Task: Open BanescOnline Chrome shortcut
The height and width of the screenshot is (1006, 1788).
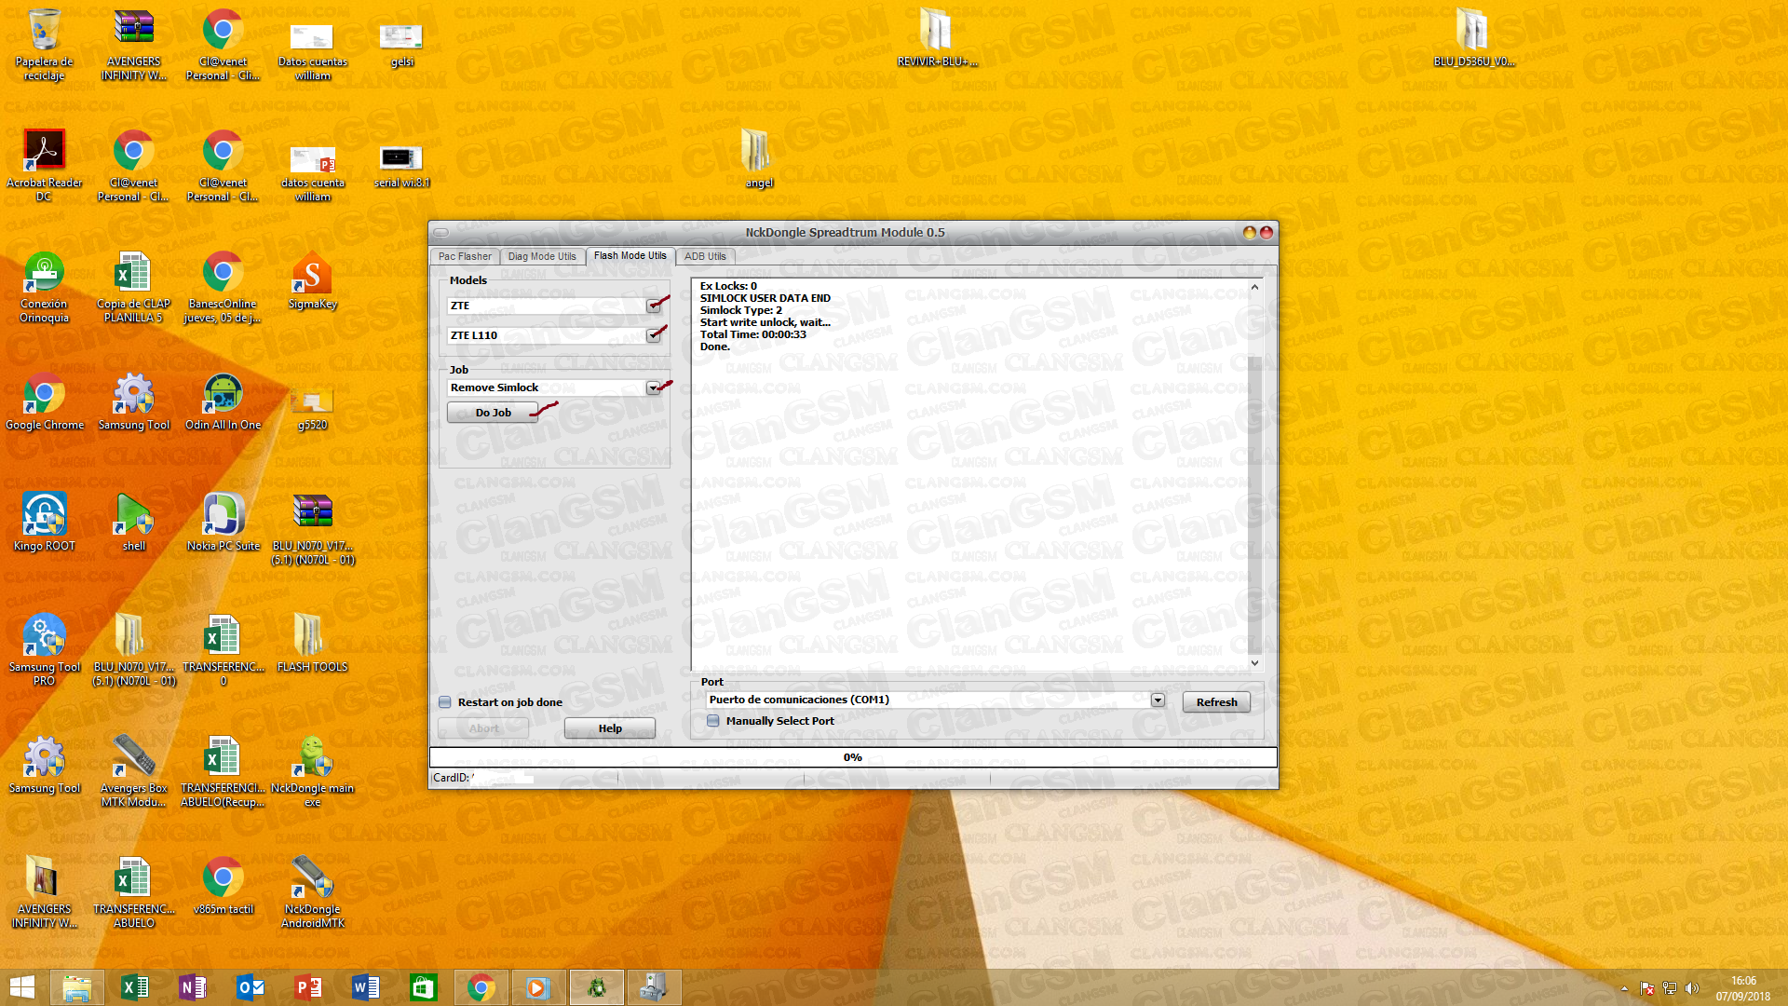Action: pyautogui.click(x=223, y=287)
